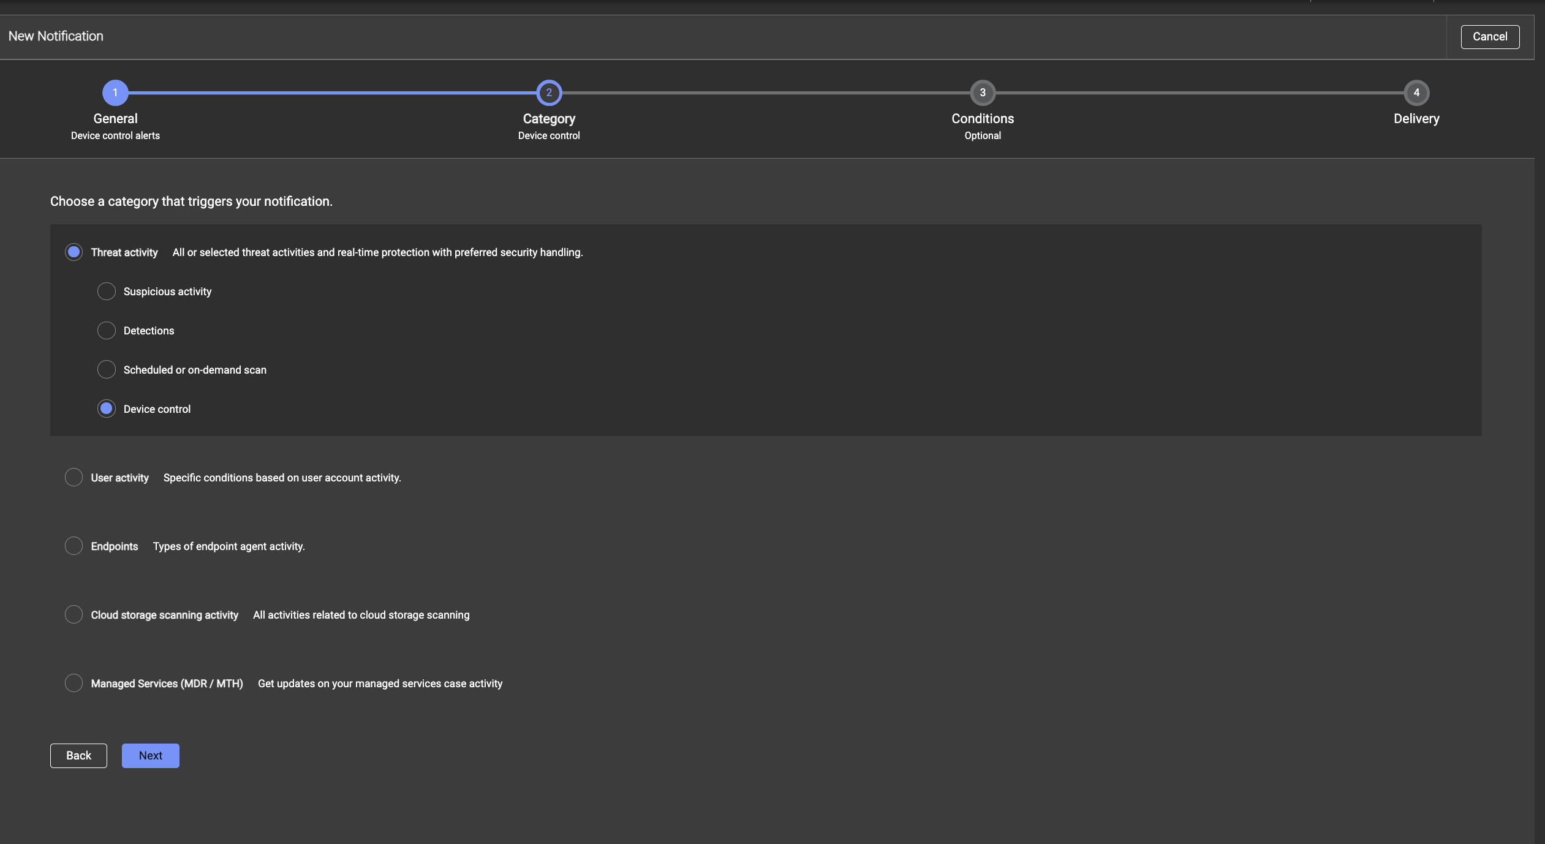Select Managed Services (MDR / MTH) option
Screen dimensions: 1545x844
pos(74,684)
